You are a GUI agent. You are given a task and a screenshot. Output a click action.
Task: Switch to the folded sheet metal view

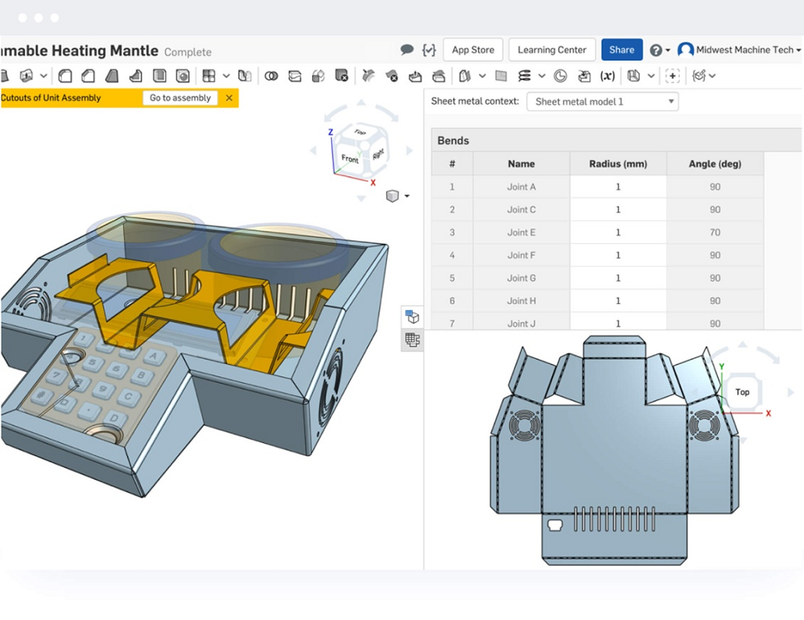pyautogui.click(x=412, y=317)
